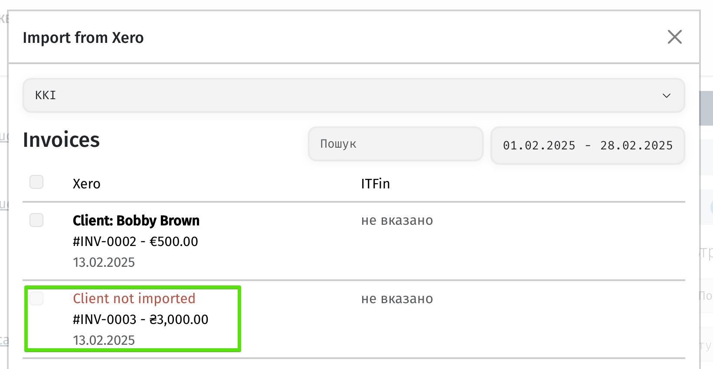
Task: Select Client: Bobby Brown row title
Action: click(x=136, y=220)
